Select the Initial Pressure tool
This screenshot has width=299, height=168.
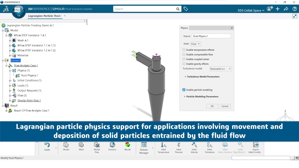tap(179, 147)
